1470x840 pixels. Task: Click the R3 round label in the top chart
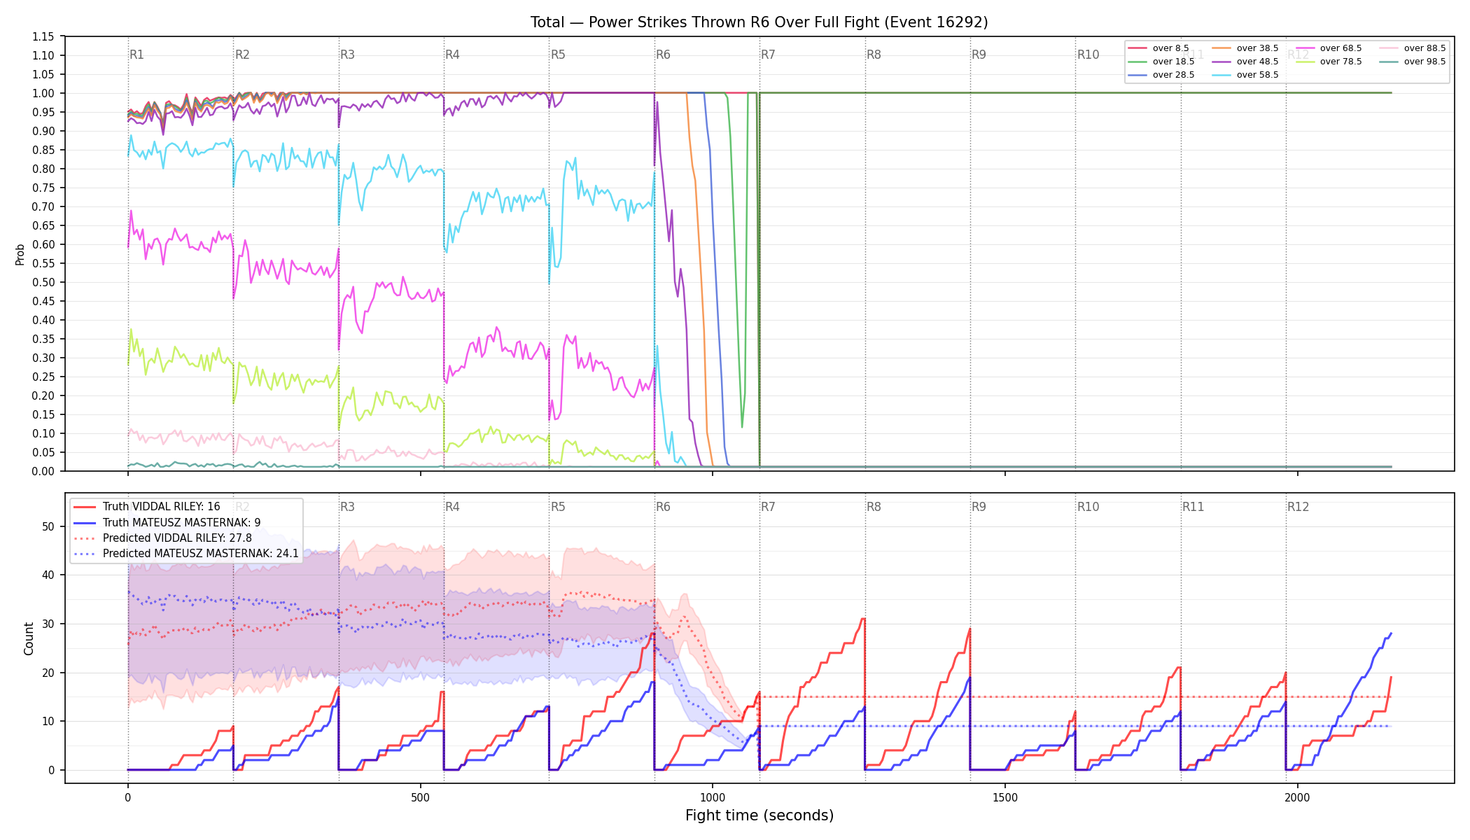tap(347, 55)
